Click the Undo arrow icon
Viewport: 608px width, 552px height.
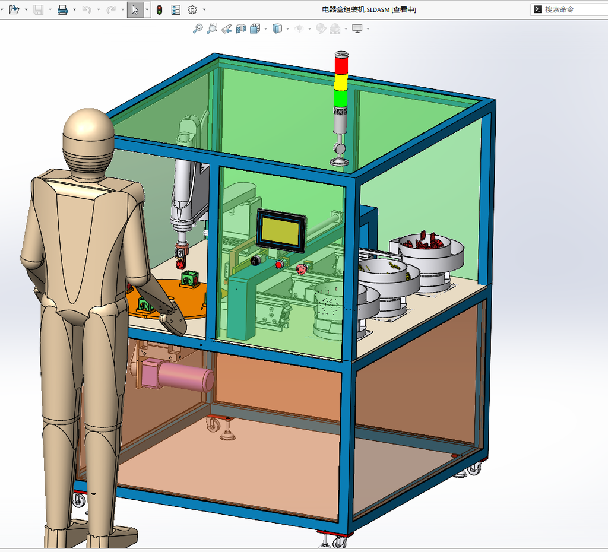point(87,9)
